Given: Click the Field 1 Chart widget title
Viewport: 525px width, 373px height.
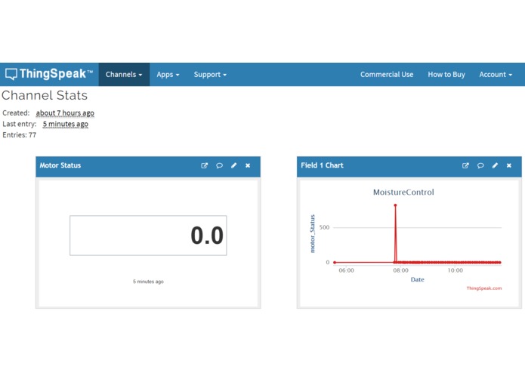Looking at the screenshot, I should (x=322, y=165).
